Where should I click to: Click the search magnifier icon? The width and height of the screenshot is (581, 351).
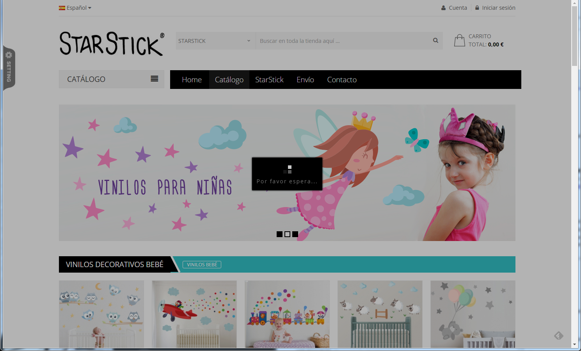pyautogui.click(x=435, y=41)
